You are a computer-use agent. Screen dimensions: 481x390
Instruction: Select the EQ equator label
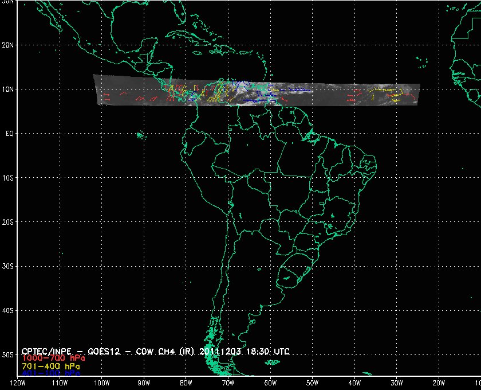pos(10,134)
